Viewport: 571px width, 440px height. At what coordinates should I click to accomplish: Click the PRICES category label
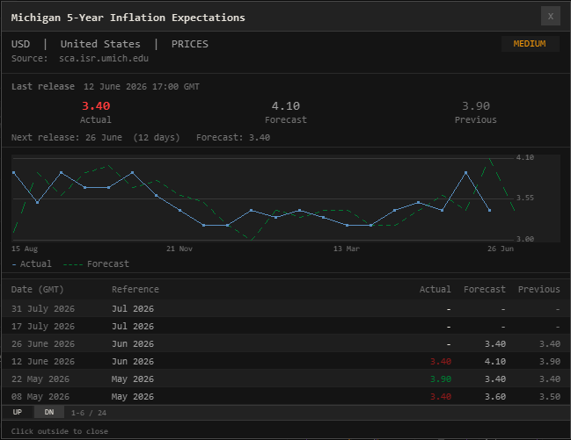[190, 44]
